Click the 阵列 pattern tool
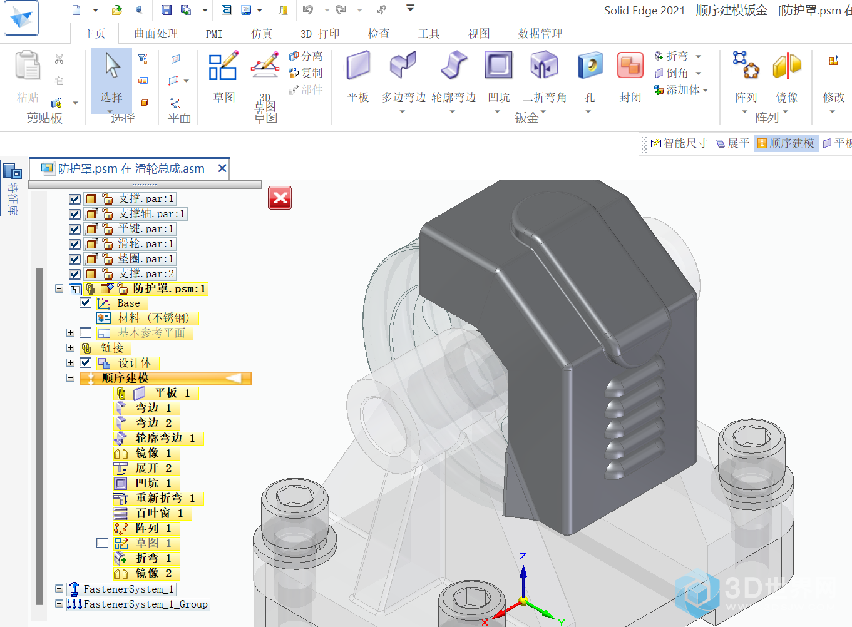The height and width of the screenshot is (627, 852). point(746,77)
